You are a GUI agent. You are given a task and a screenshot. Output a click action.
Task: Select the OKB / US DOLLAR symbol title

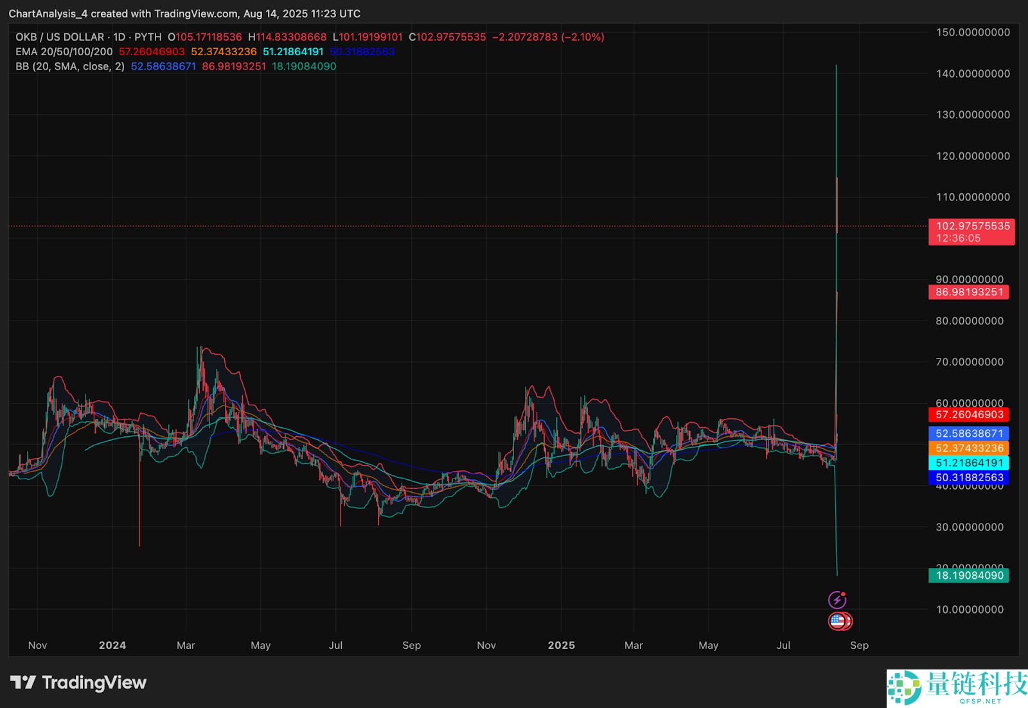pos(60,37)
